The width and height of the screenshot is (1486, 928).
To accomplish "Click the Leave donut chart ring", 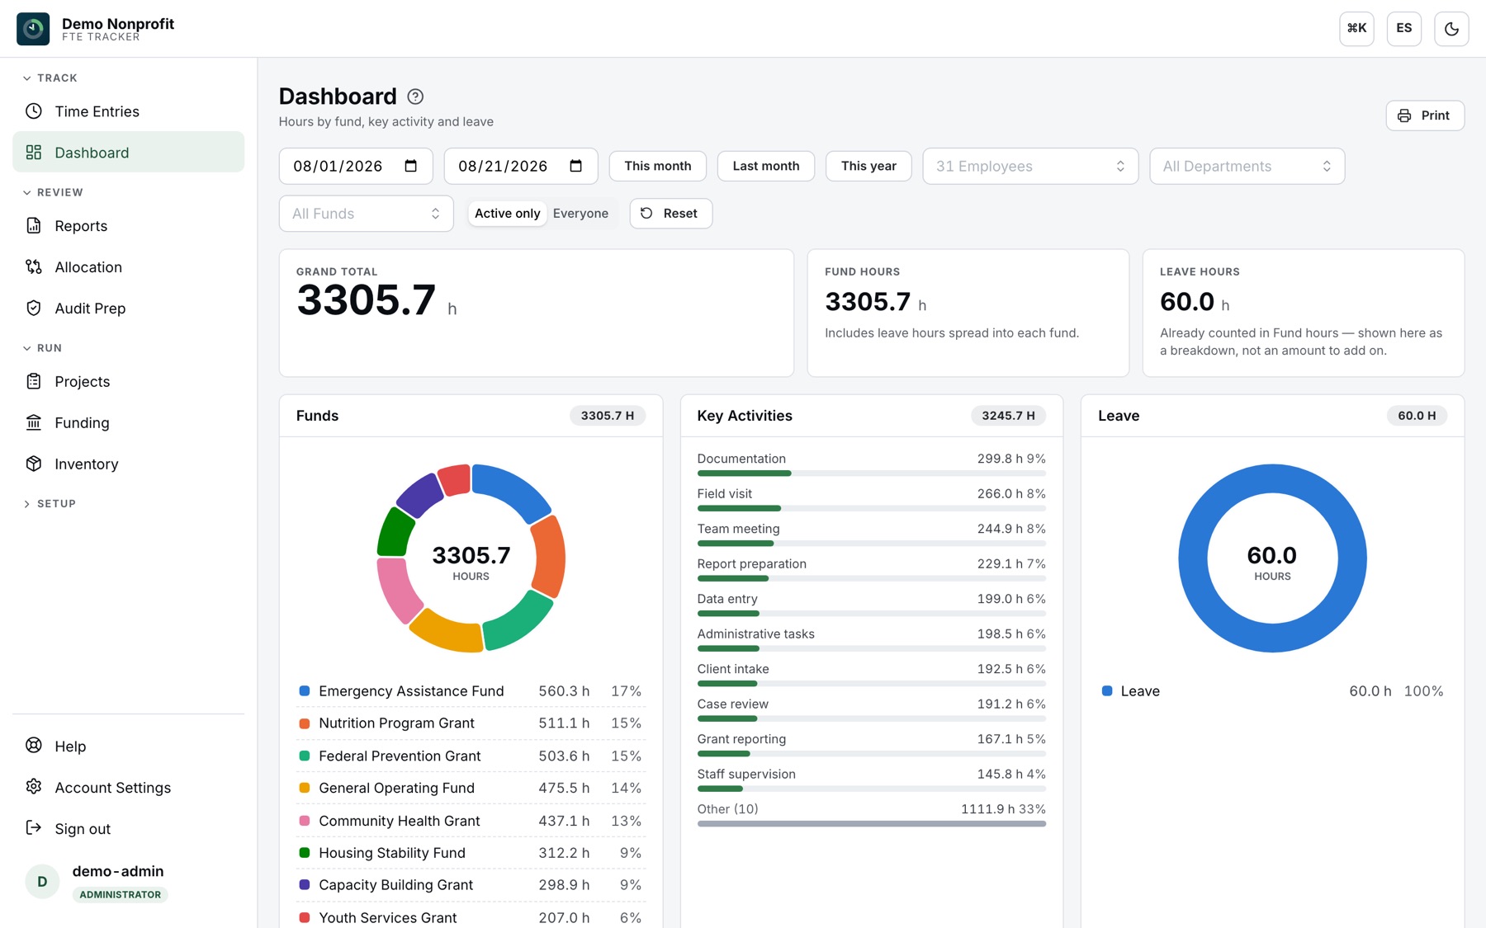I will coord(1272,478).
